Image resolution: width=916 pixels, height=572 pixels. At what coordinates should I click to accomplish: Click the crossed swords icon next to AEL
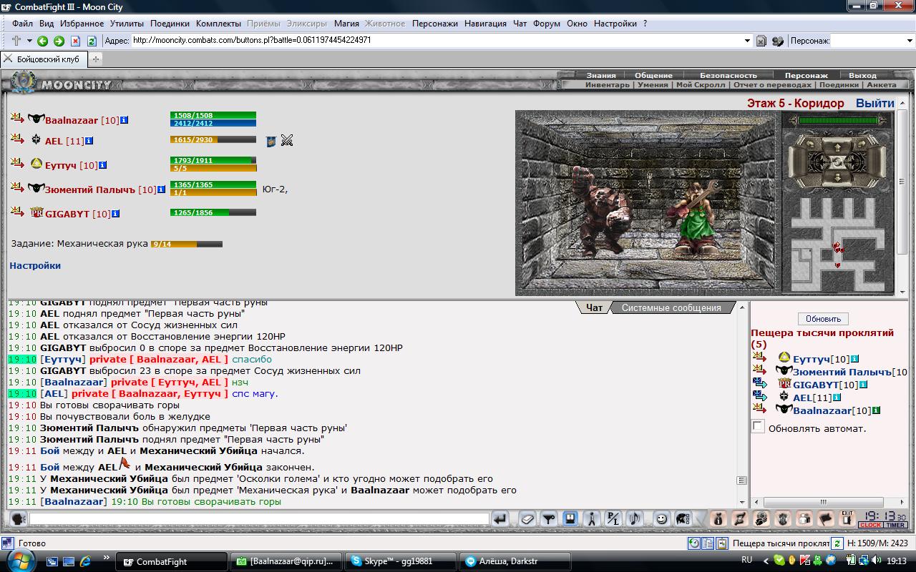pos(287,140)
